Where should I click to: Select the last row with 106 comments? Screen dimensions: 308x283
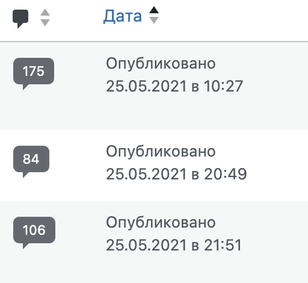[x=154, y=242]
